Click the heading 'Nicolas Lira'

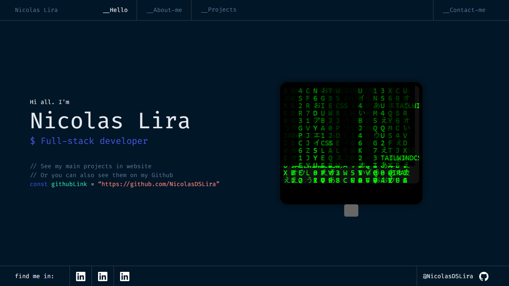110,120
